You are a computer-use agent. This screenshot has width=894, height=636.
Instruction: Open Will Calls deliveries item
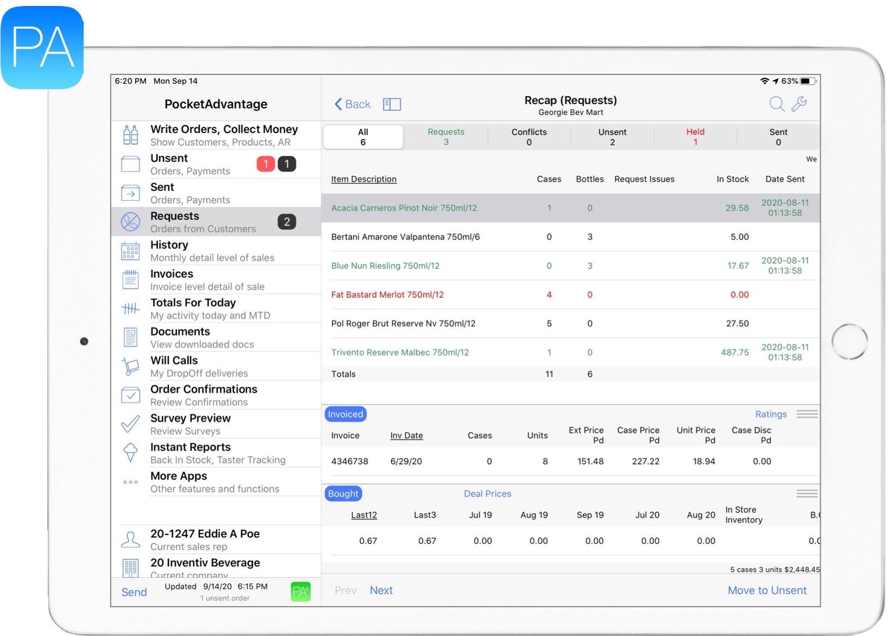pos(216,366)
